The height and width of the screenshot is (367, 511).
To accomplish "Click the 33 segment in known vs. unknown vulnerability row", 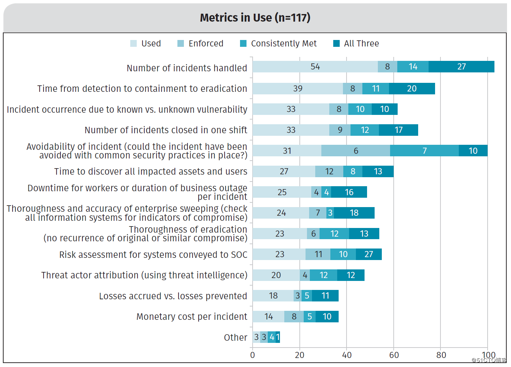I will click(x=291, y=109).
